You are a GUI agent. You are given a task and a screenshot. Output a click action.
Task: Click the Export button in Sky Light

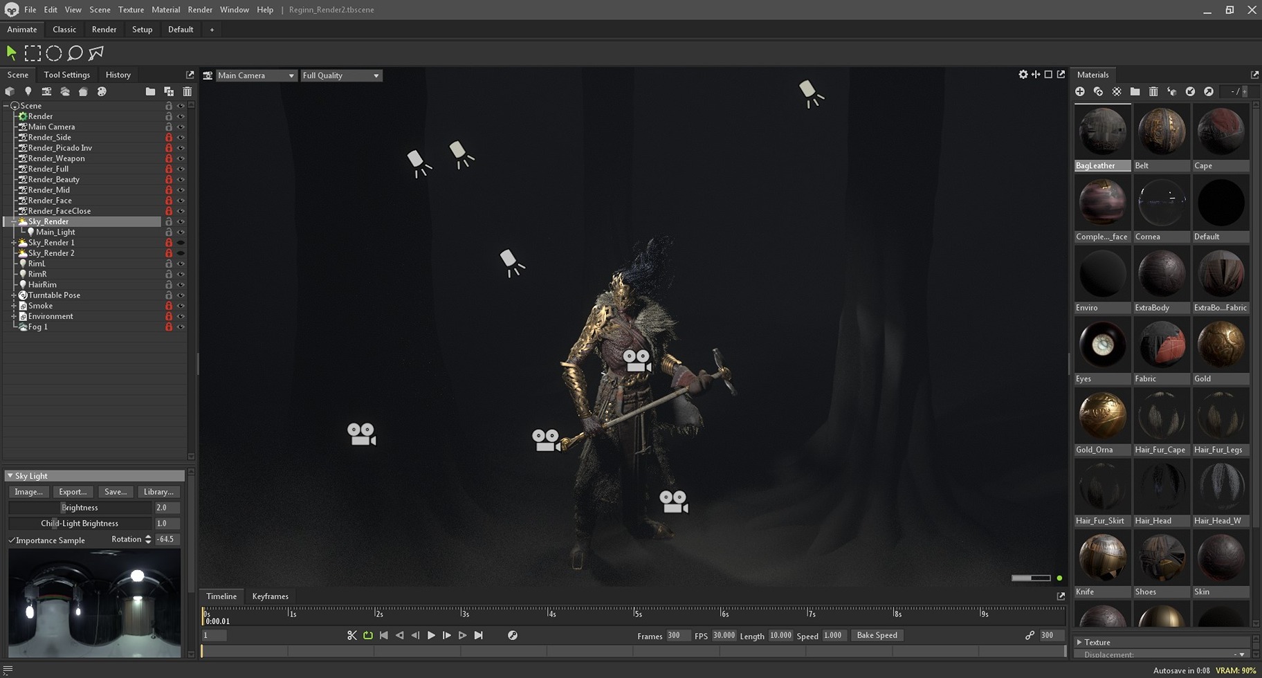[x=73, y=491]
